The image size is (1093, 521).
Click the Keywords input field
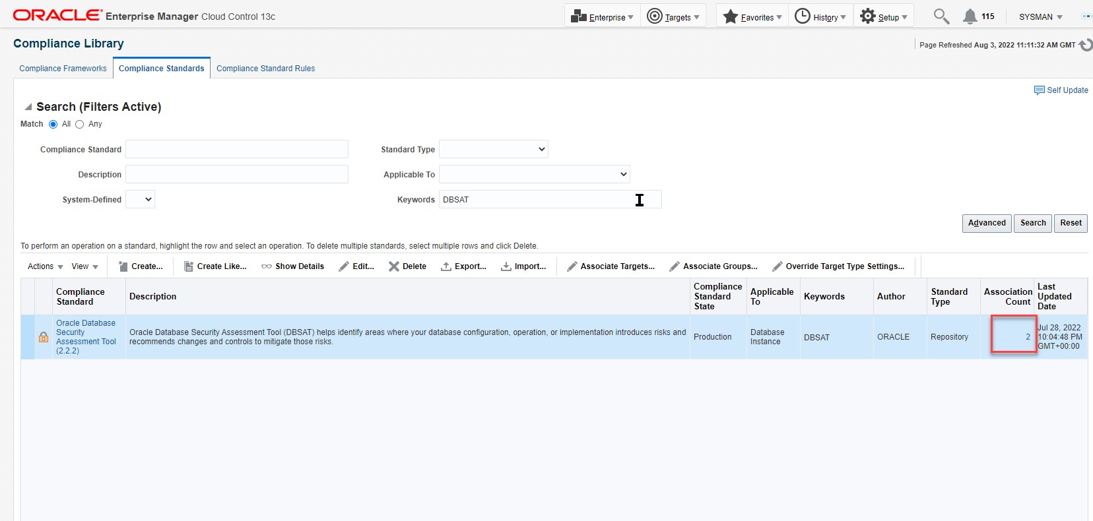coord(550,200)
